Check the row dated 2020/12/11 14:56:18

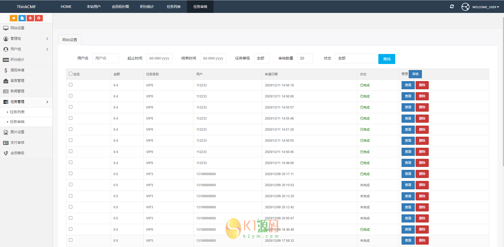click(70, 85)
